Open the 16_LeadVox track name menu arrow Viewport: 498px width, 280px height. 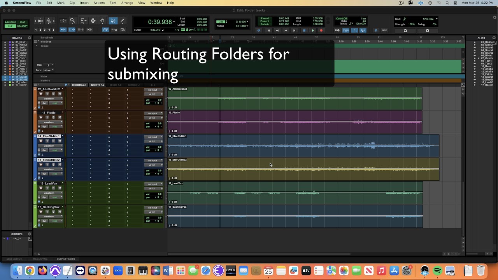(63, 183)
